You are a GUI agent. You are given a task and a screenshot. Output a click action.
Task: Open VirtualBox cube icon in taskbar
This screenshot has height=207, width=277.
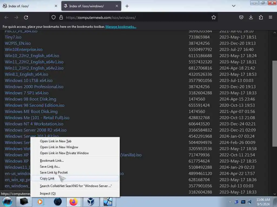[x=91, y=202]
